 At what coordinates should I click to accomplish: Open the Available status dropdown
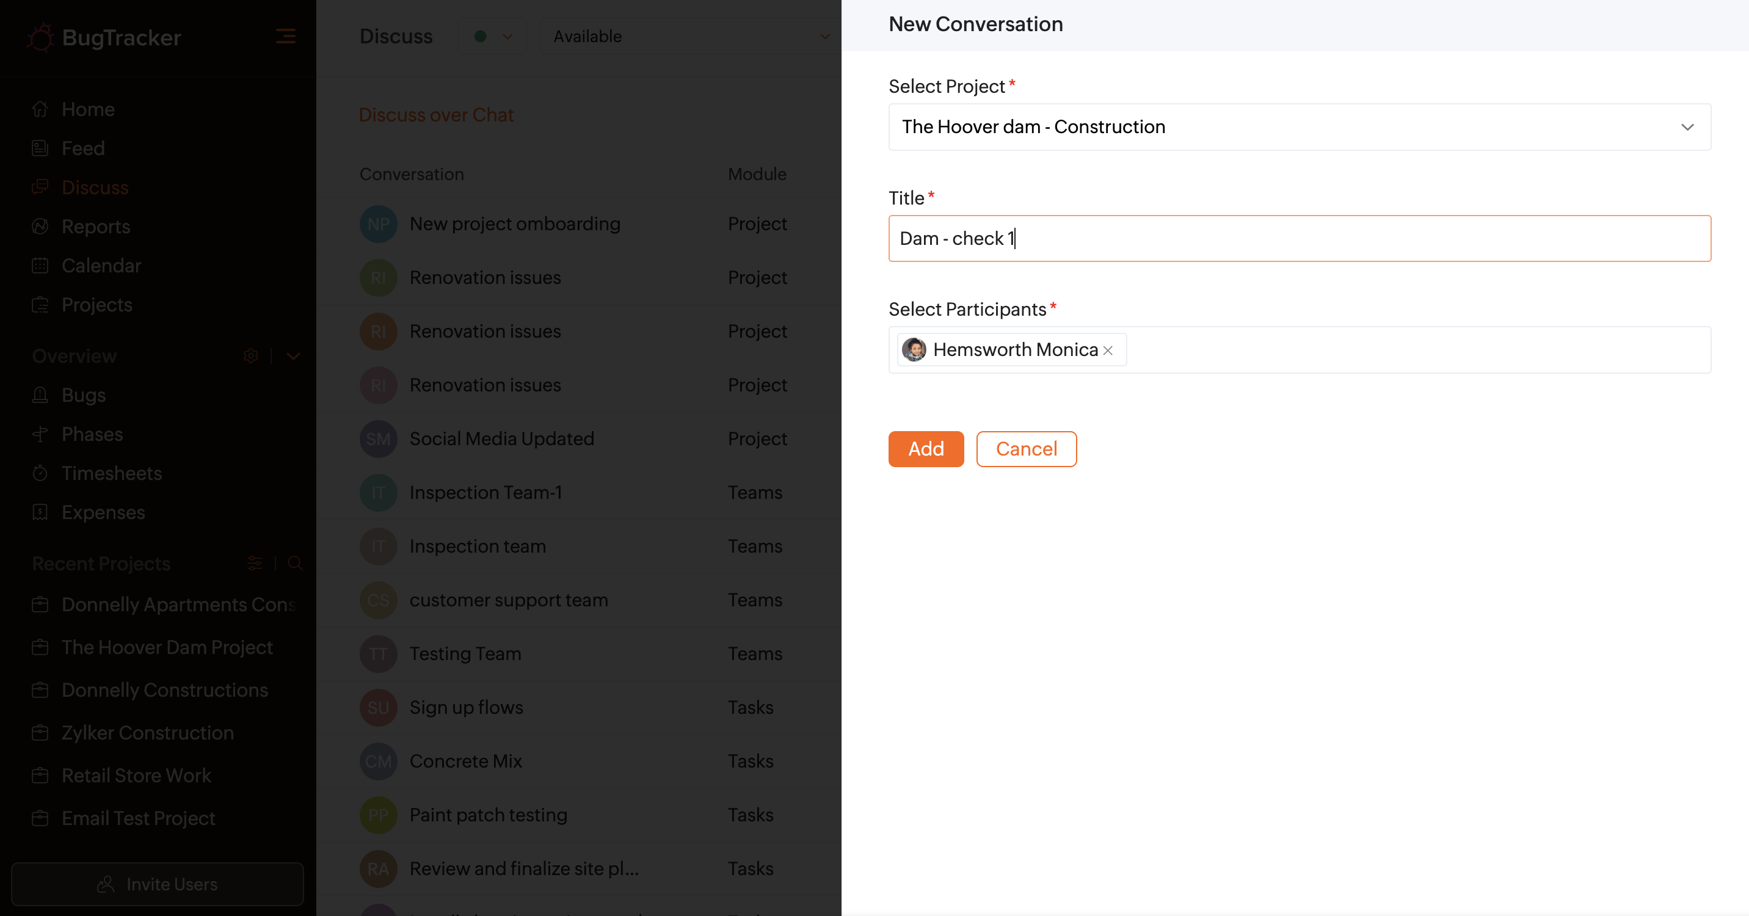point(689,37)
